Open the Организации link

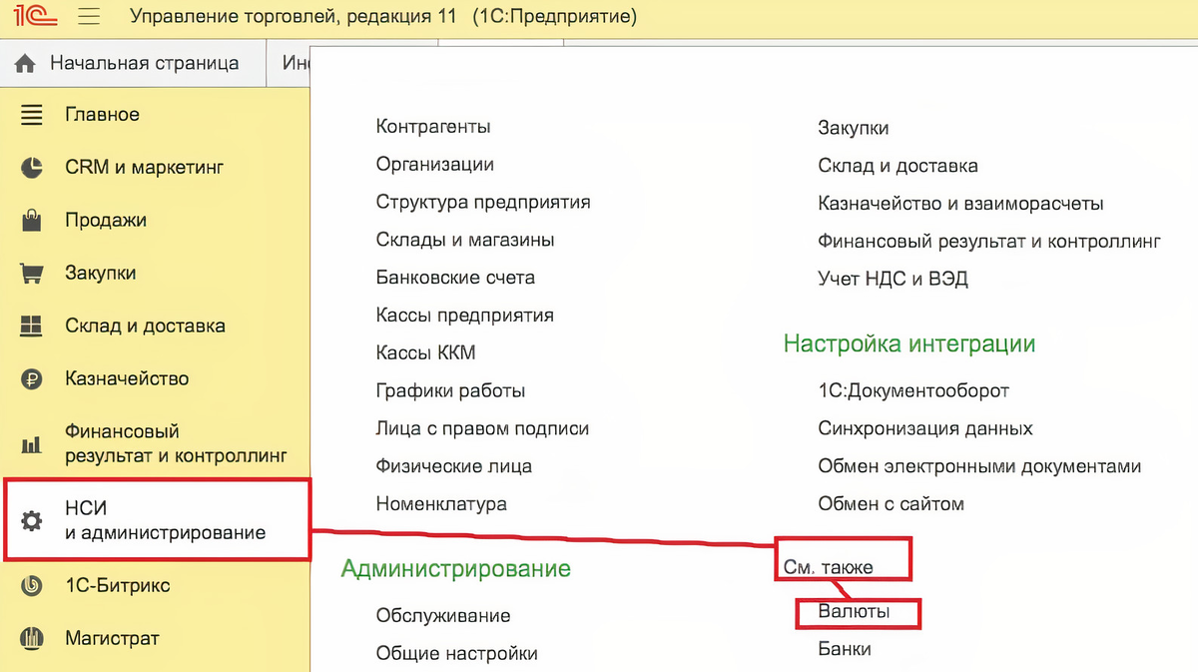[435, 165]
